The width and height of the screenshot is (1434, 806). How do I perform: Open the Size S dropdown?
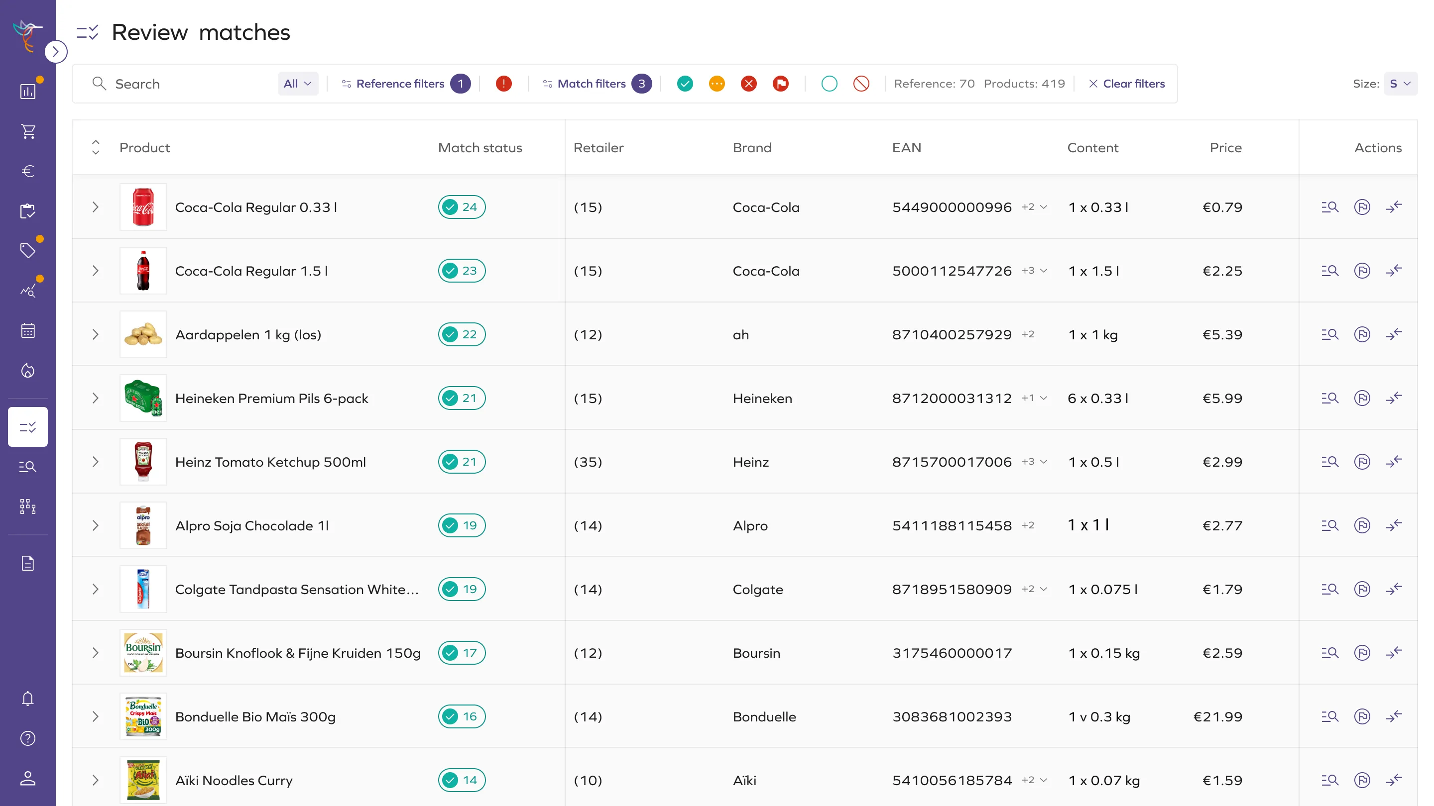click(1401, 84)
